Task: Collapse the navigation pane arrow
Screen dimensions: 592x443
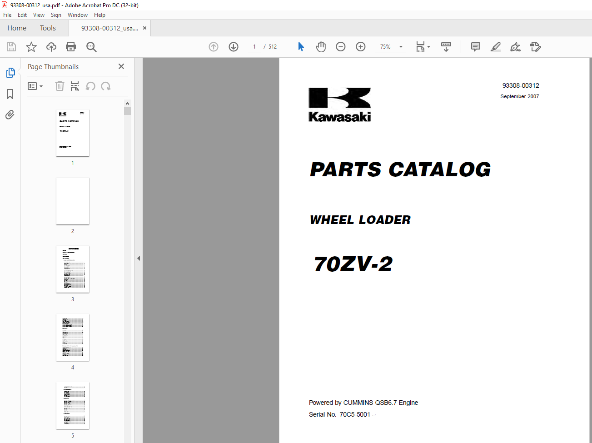Action: click(x=139, y=258)
